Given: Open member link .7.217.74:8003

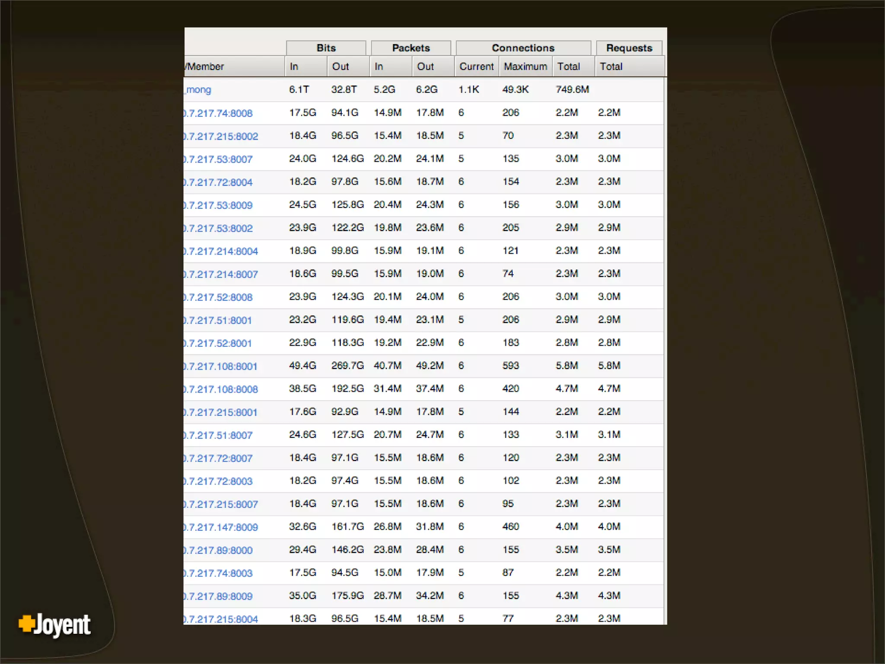Looking at the screenshot, I should tap(218, 573).
